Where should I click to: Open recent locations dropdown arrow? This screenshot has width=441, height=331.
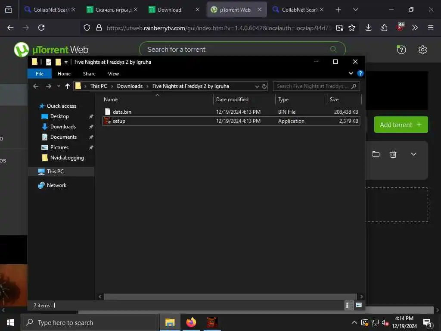(x=59, y=86)
